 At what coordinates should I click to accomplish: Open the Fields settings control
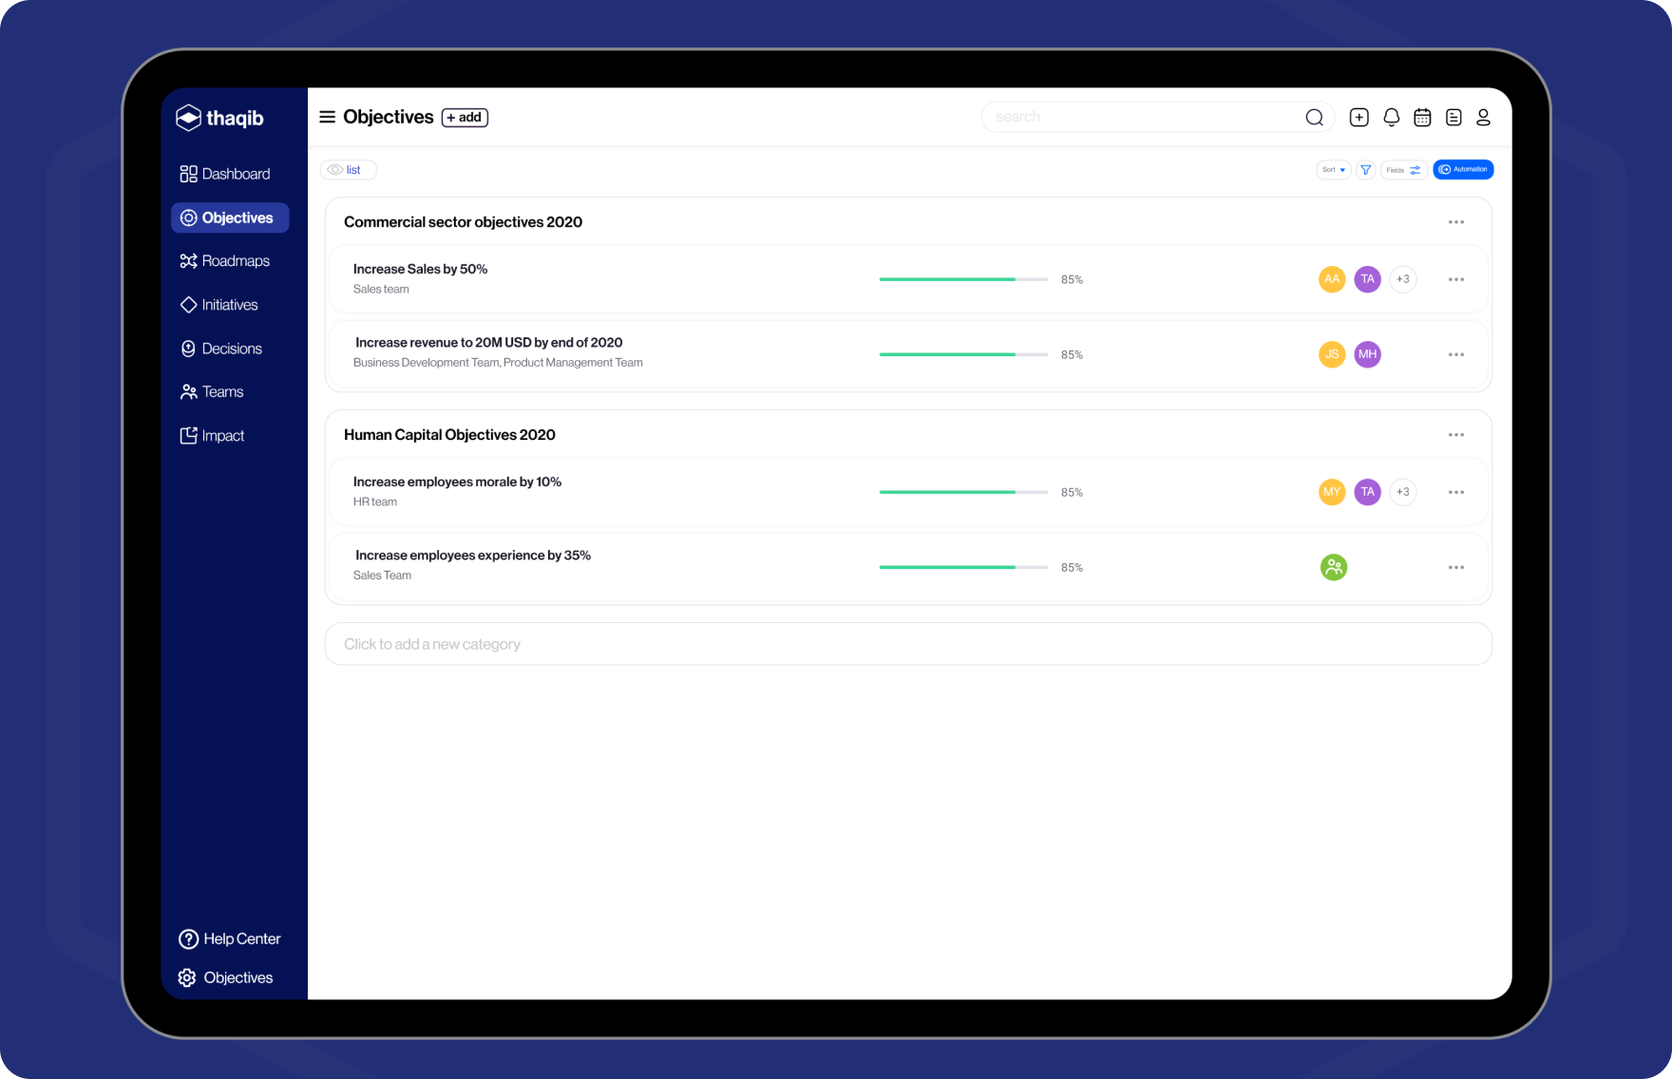1403,170
